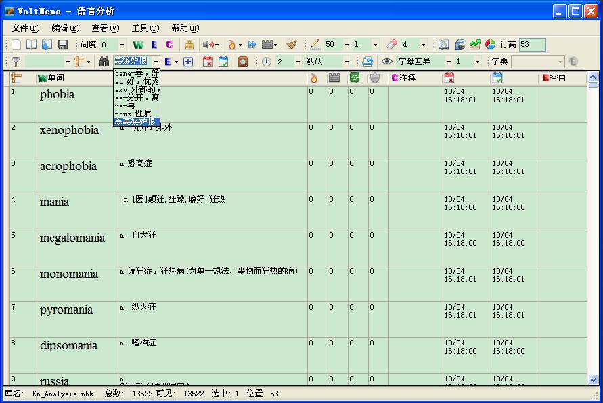Click the funnel filter icon
603x403 pixels.
point(16,62)
